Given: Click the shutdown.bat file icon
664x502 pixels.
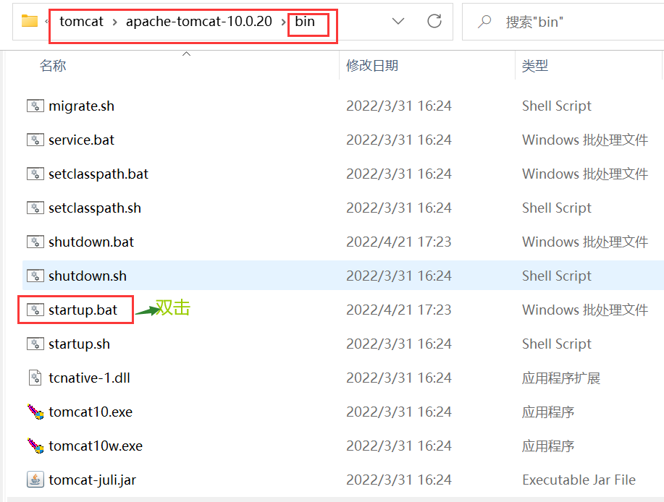Looking at the screenshot, I should (35, 242).
